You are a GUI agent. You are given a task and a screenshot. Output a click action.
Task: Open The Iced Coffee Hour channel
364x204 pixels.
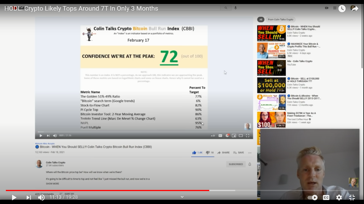(x=297, y=119)
